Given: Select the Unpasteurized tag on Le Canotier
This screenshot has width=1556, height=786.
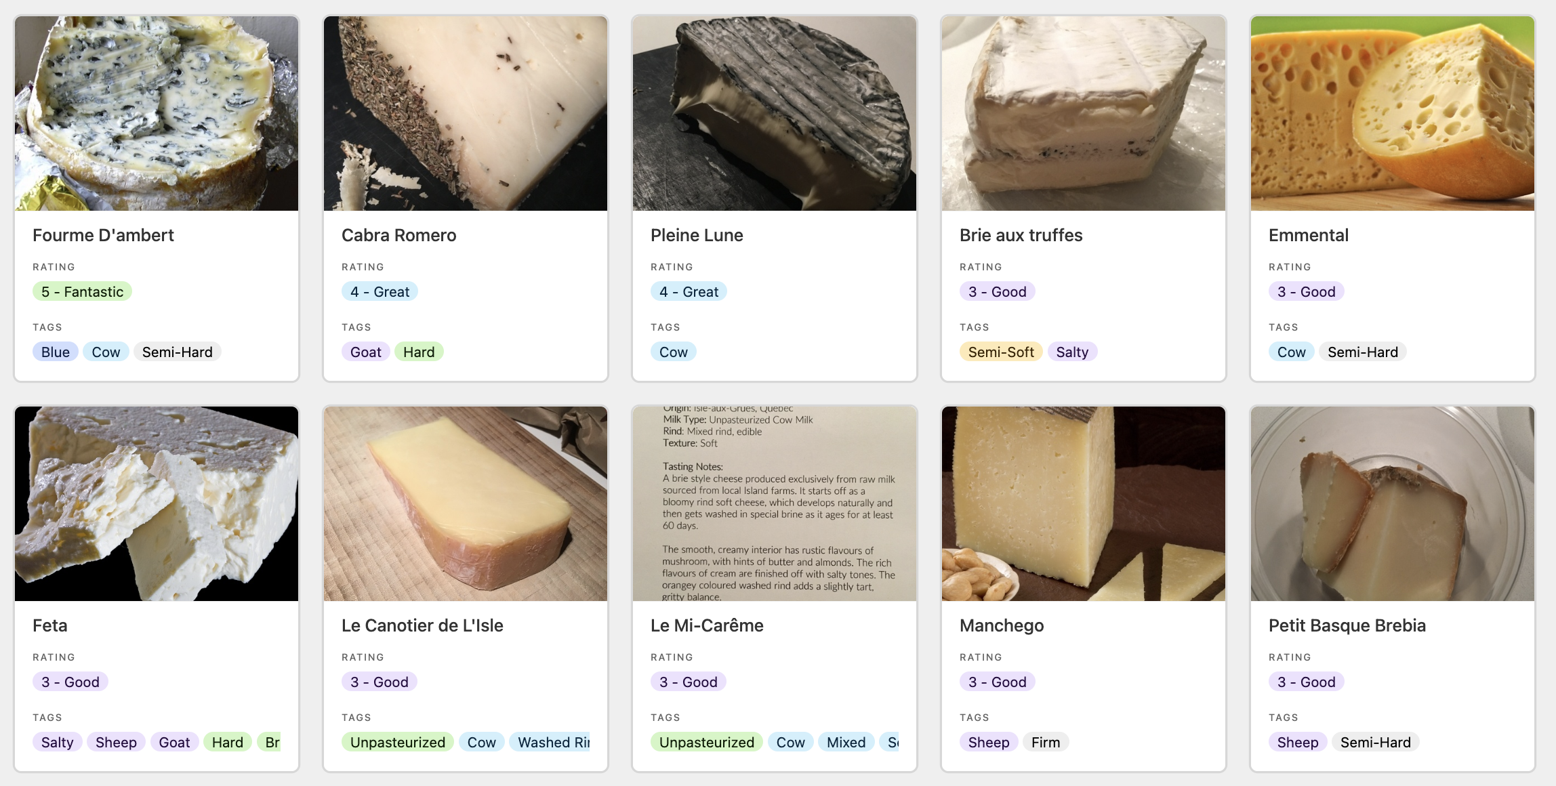Looking at the screenshot, I should 398,743.
